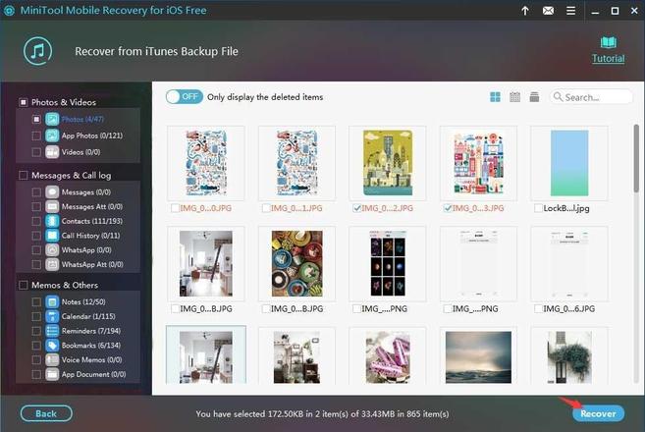The height and width of the screenshot is (432, 645).
Task: Open the feedback envelope icon
Action: [x=549, y=12]
